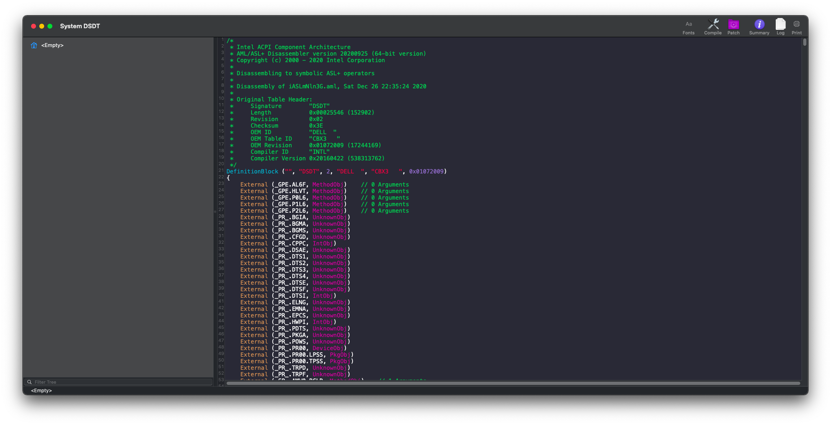The height and width of the screenshot is (425, 831).
Task: Click the External _GPE.AL6F line
Action: pos(324,184)
